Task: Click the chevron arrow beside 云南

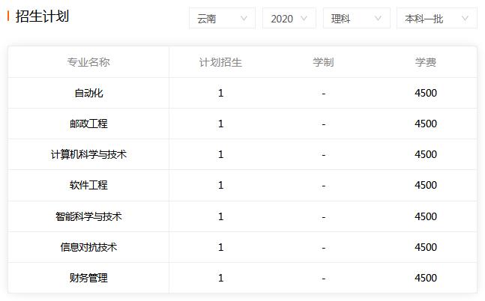Action: tap(244, 19)
